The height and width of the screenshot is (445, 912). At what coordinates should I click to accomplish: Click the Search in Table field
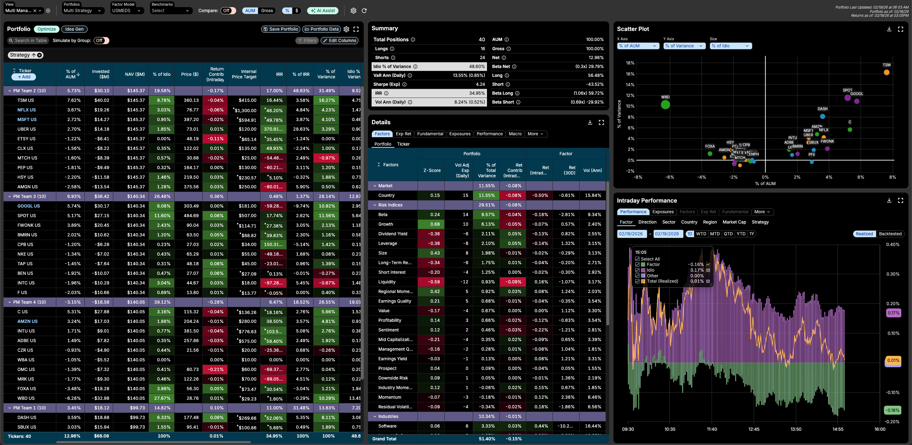[x=28, y=41]
